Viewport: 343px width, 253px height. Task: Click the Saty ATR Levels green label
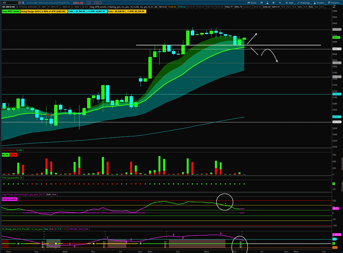click(x=11, y=11)
